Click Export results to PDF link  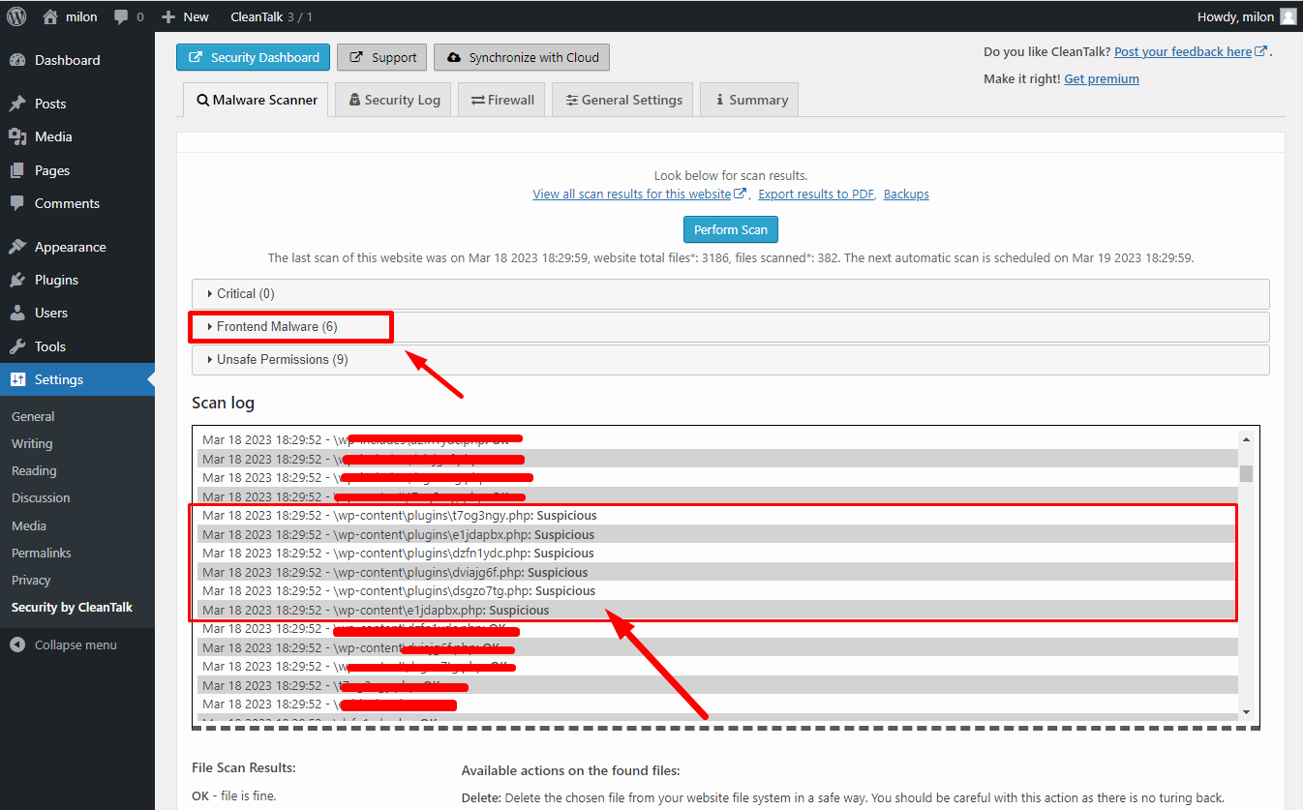816,194
